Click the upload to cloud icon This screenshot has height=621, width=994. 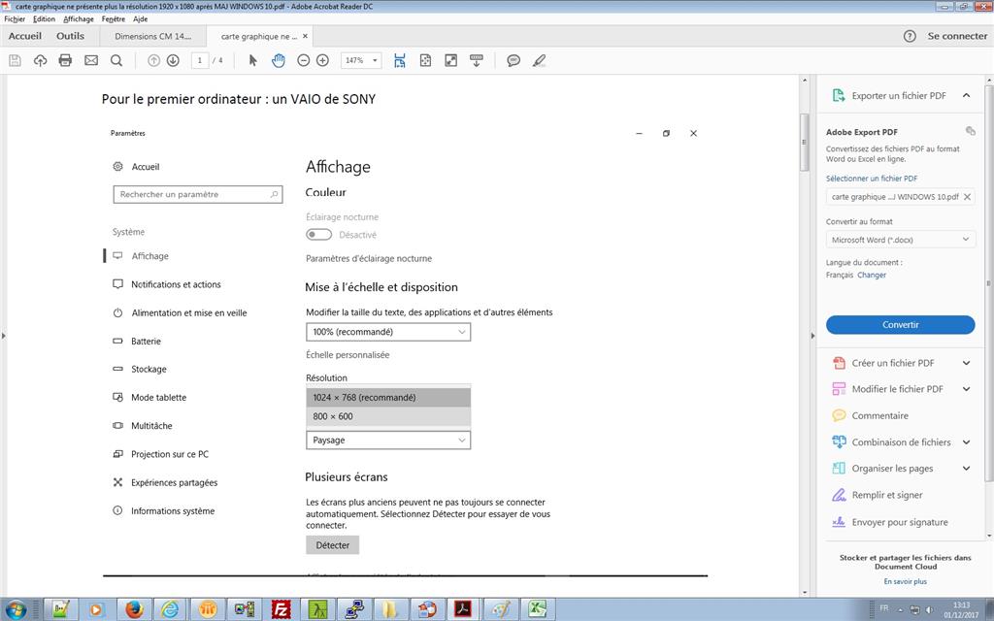click(x=40, y=61)
